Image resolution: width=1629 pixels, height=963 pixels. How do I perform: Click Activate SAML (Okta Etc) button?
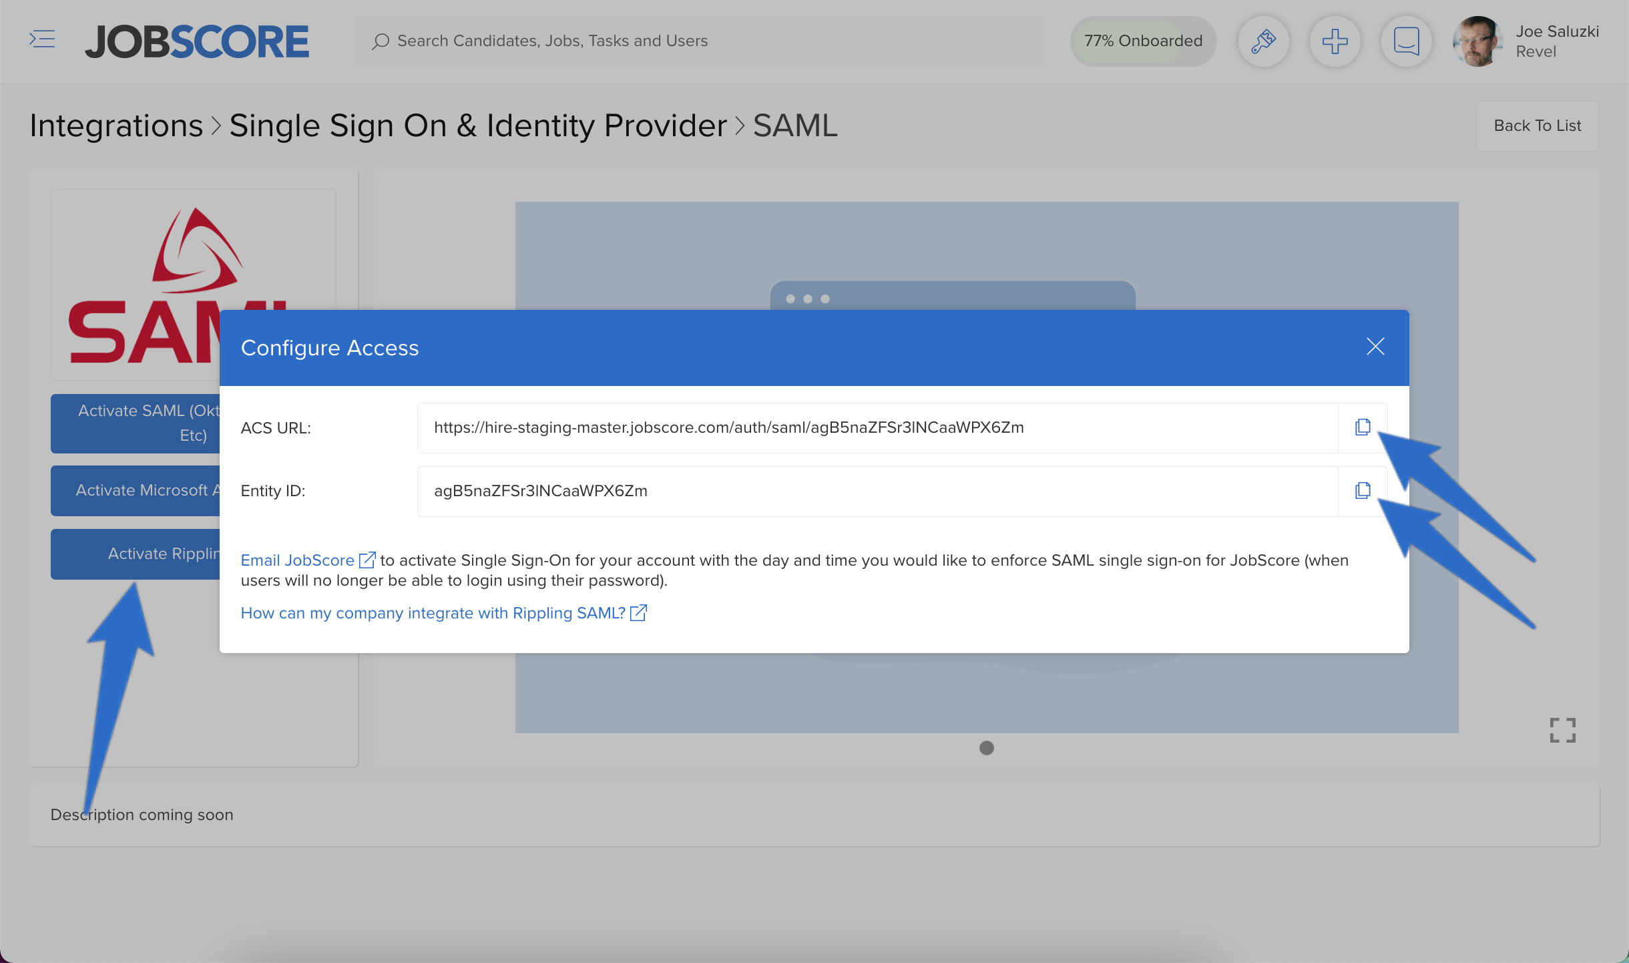click(x=136, y=423)
